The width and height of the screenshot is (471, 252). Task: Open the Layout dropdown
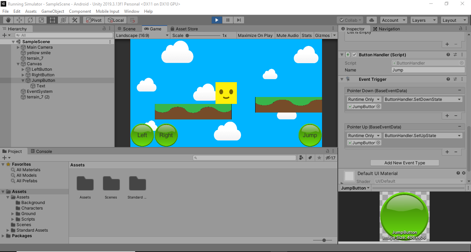coord(454,20)
